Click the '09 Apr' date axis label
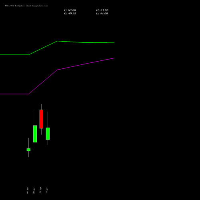 tap(34, 190)
